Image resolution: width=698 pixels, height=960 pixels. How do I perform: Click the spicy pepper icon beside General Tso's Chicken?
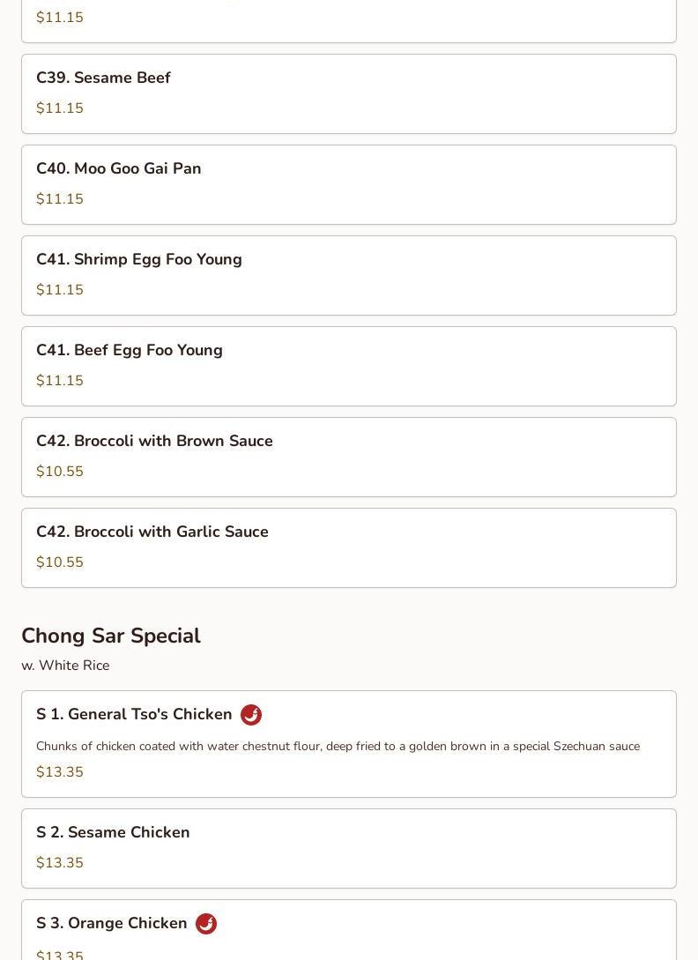point(251,715)
